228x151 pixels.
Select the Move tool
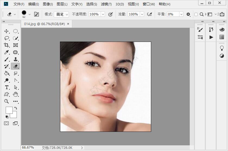[7, 31]
